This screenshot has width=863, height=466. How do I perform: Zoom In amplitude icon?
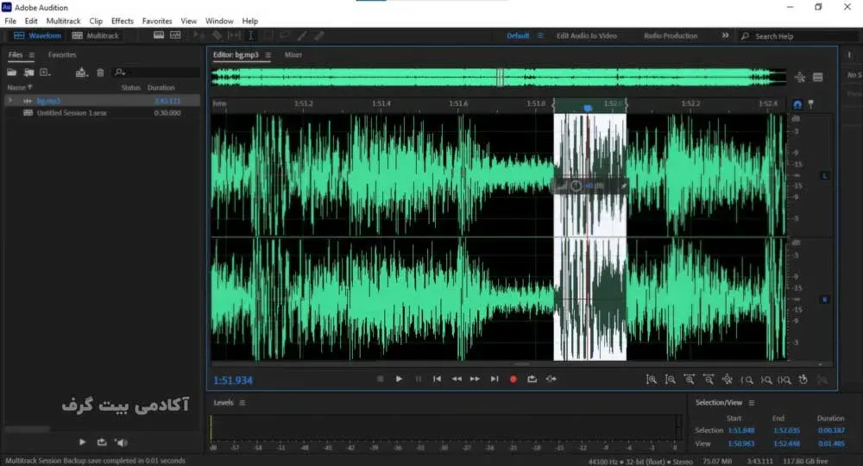[651, 380]
